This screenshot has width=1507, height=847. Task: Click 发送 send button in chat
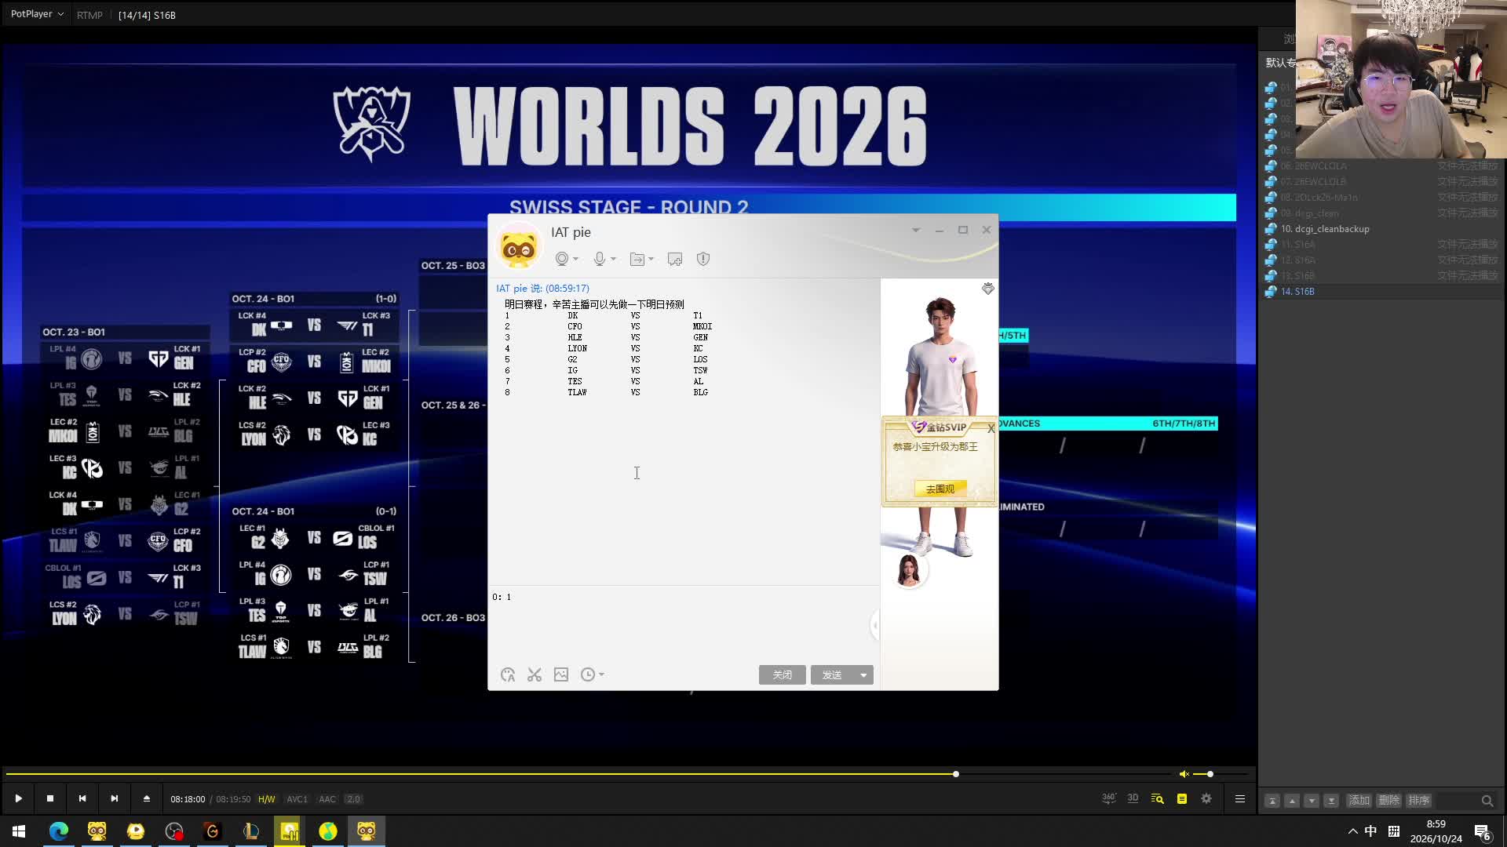(x=832, y=674)
